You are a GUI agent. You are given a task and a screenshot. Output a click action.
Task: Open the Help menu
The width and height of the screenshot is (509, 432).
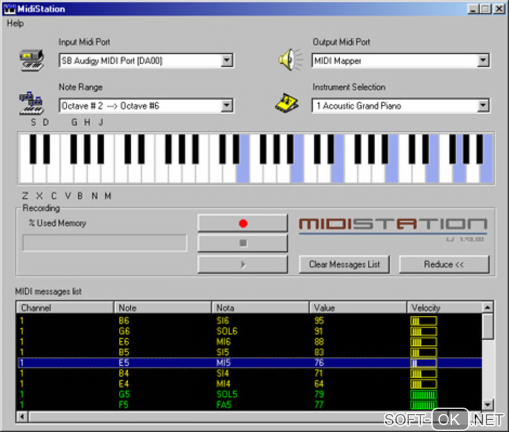[x=15, y=23]
